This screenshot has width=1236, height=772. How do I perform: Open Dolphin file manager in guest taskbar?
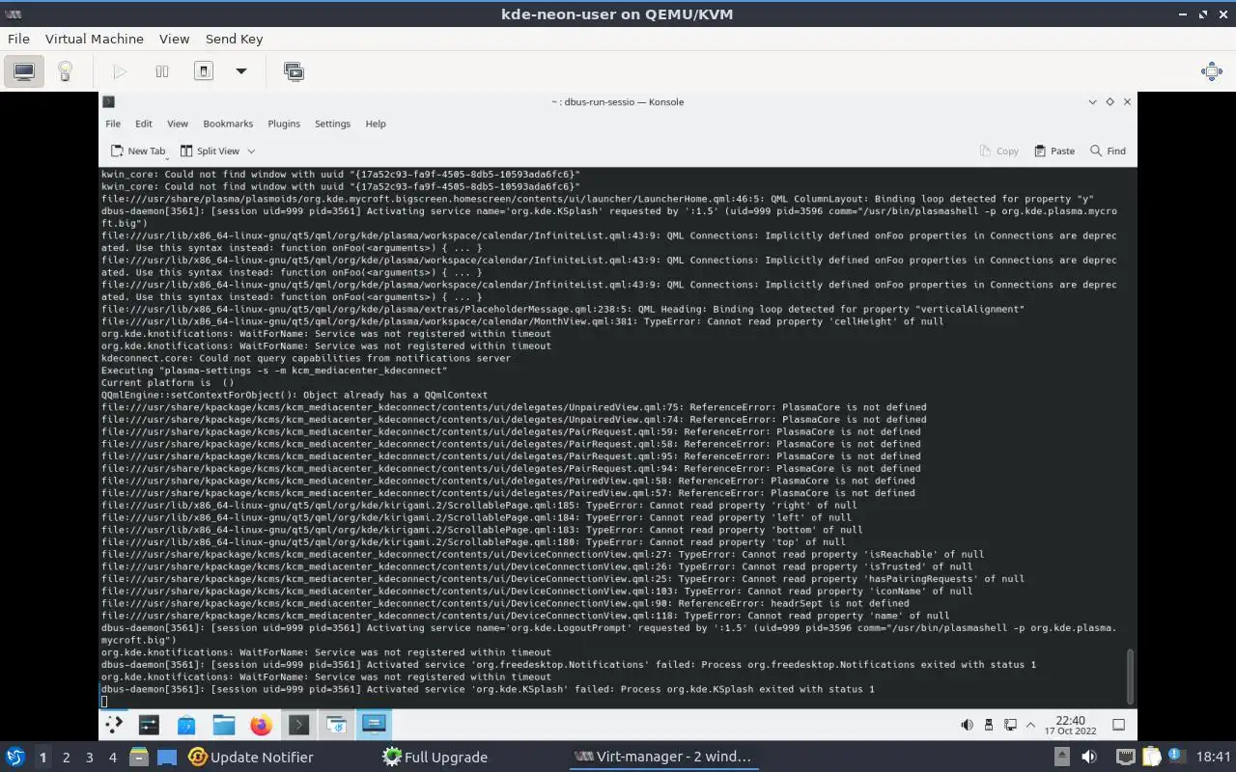tap(224, 725)
